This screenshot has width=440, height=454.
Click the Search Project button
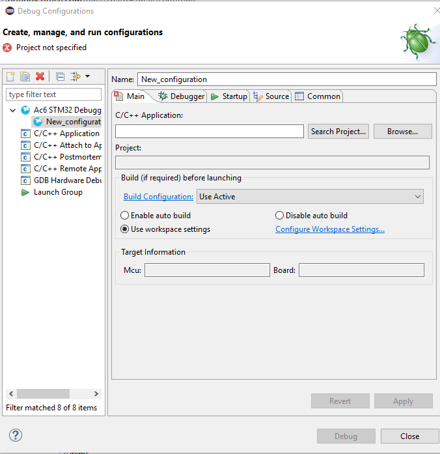pyautogui.click(x=338, y=132)
